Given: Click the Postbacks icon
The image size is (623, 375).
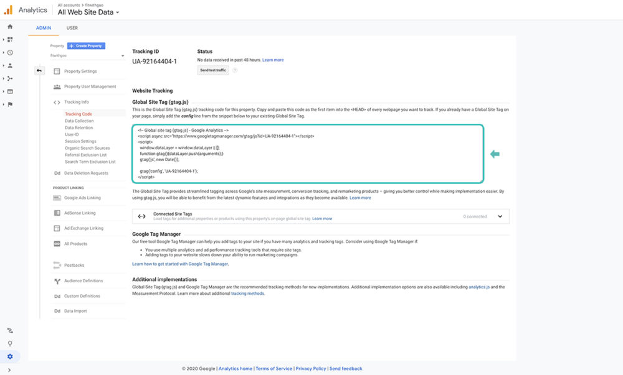Looking at the screenshot, I should tap(57, 265).
